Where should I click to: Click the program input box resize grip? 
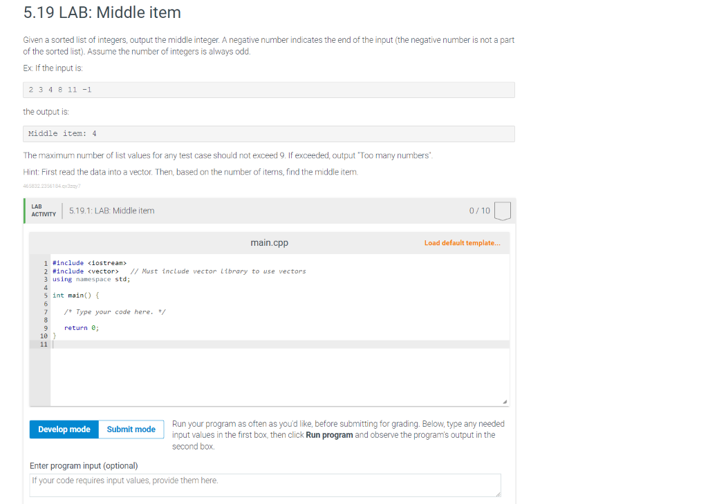(x=498, y=493)
